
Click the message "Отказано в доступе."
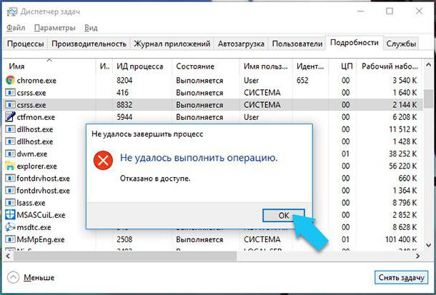[x=155, y=179]
